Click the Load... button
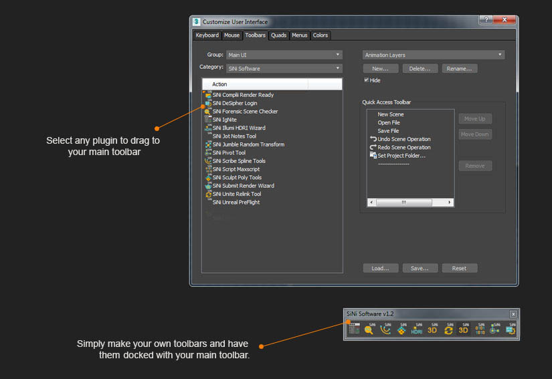 coord(381,268)
